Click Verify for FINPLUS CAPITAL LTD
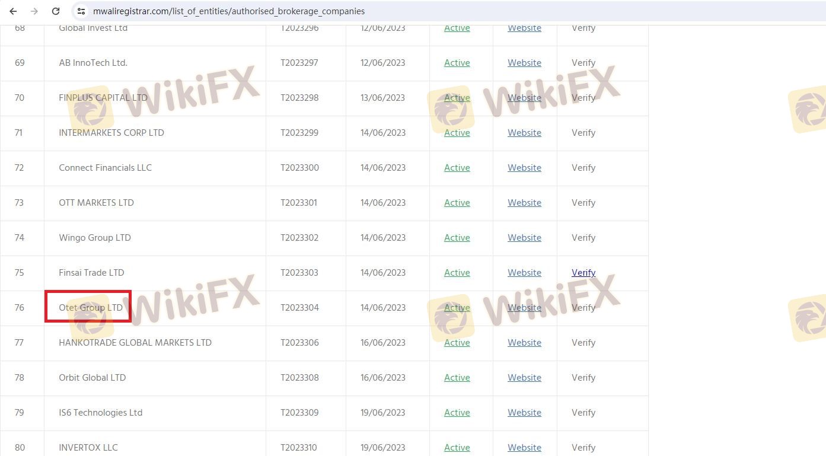826x456 pixels. pos(583,98)
